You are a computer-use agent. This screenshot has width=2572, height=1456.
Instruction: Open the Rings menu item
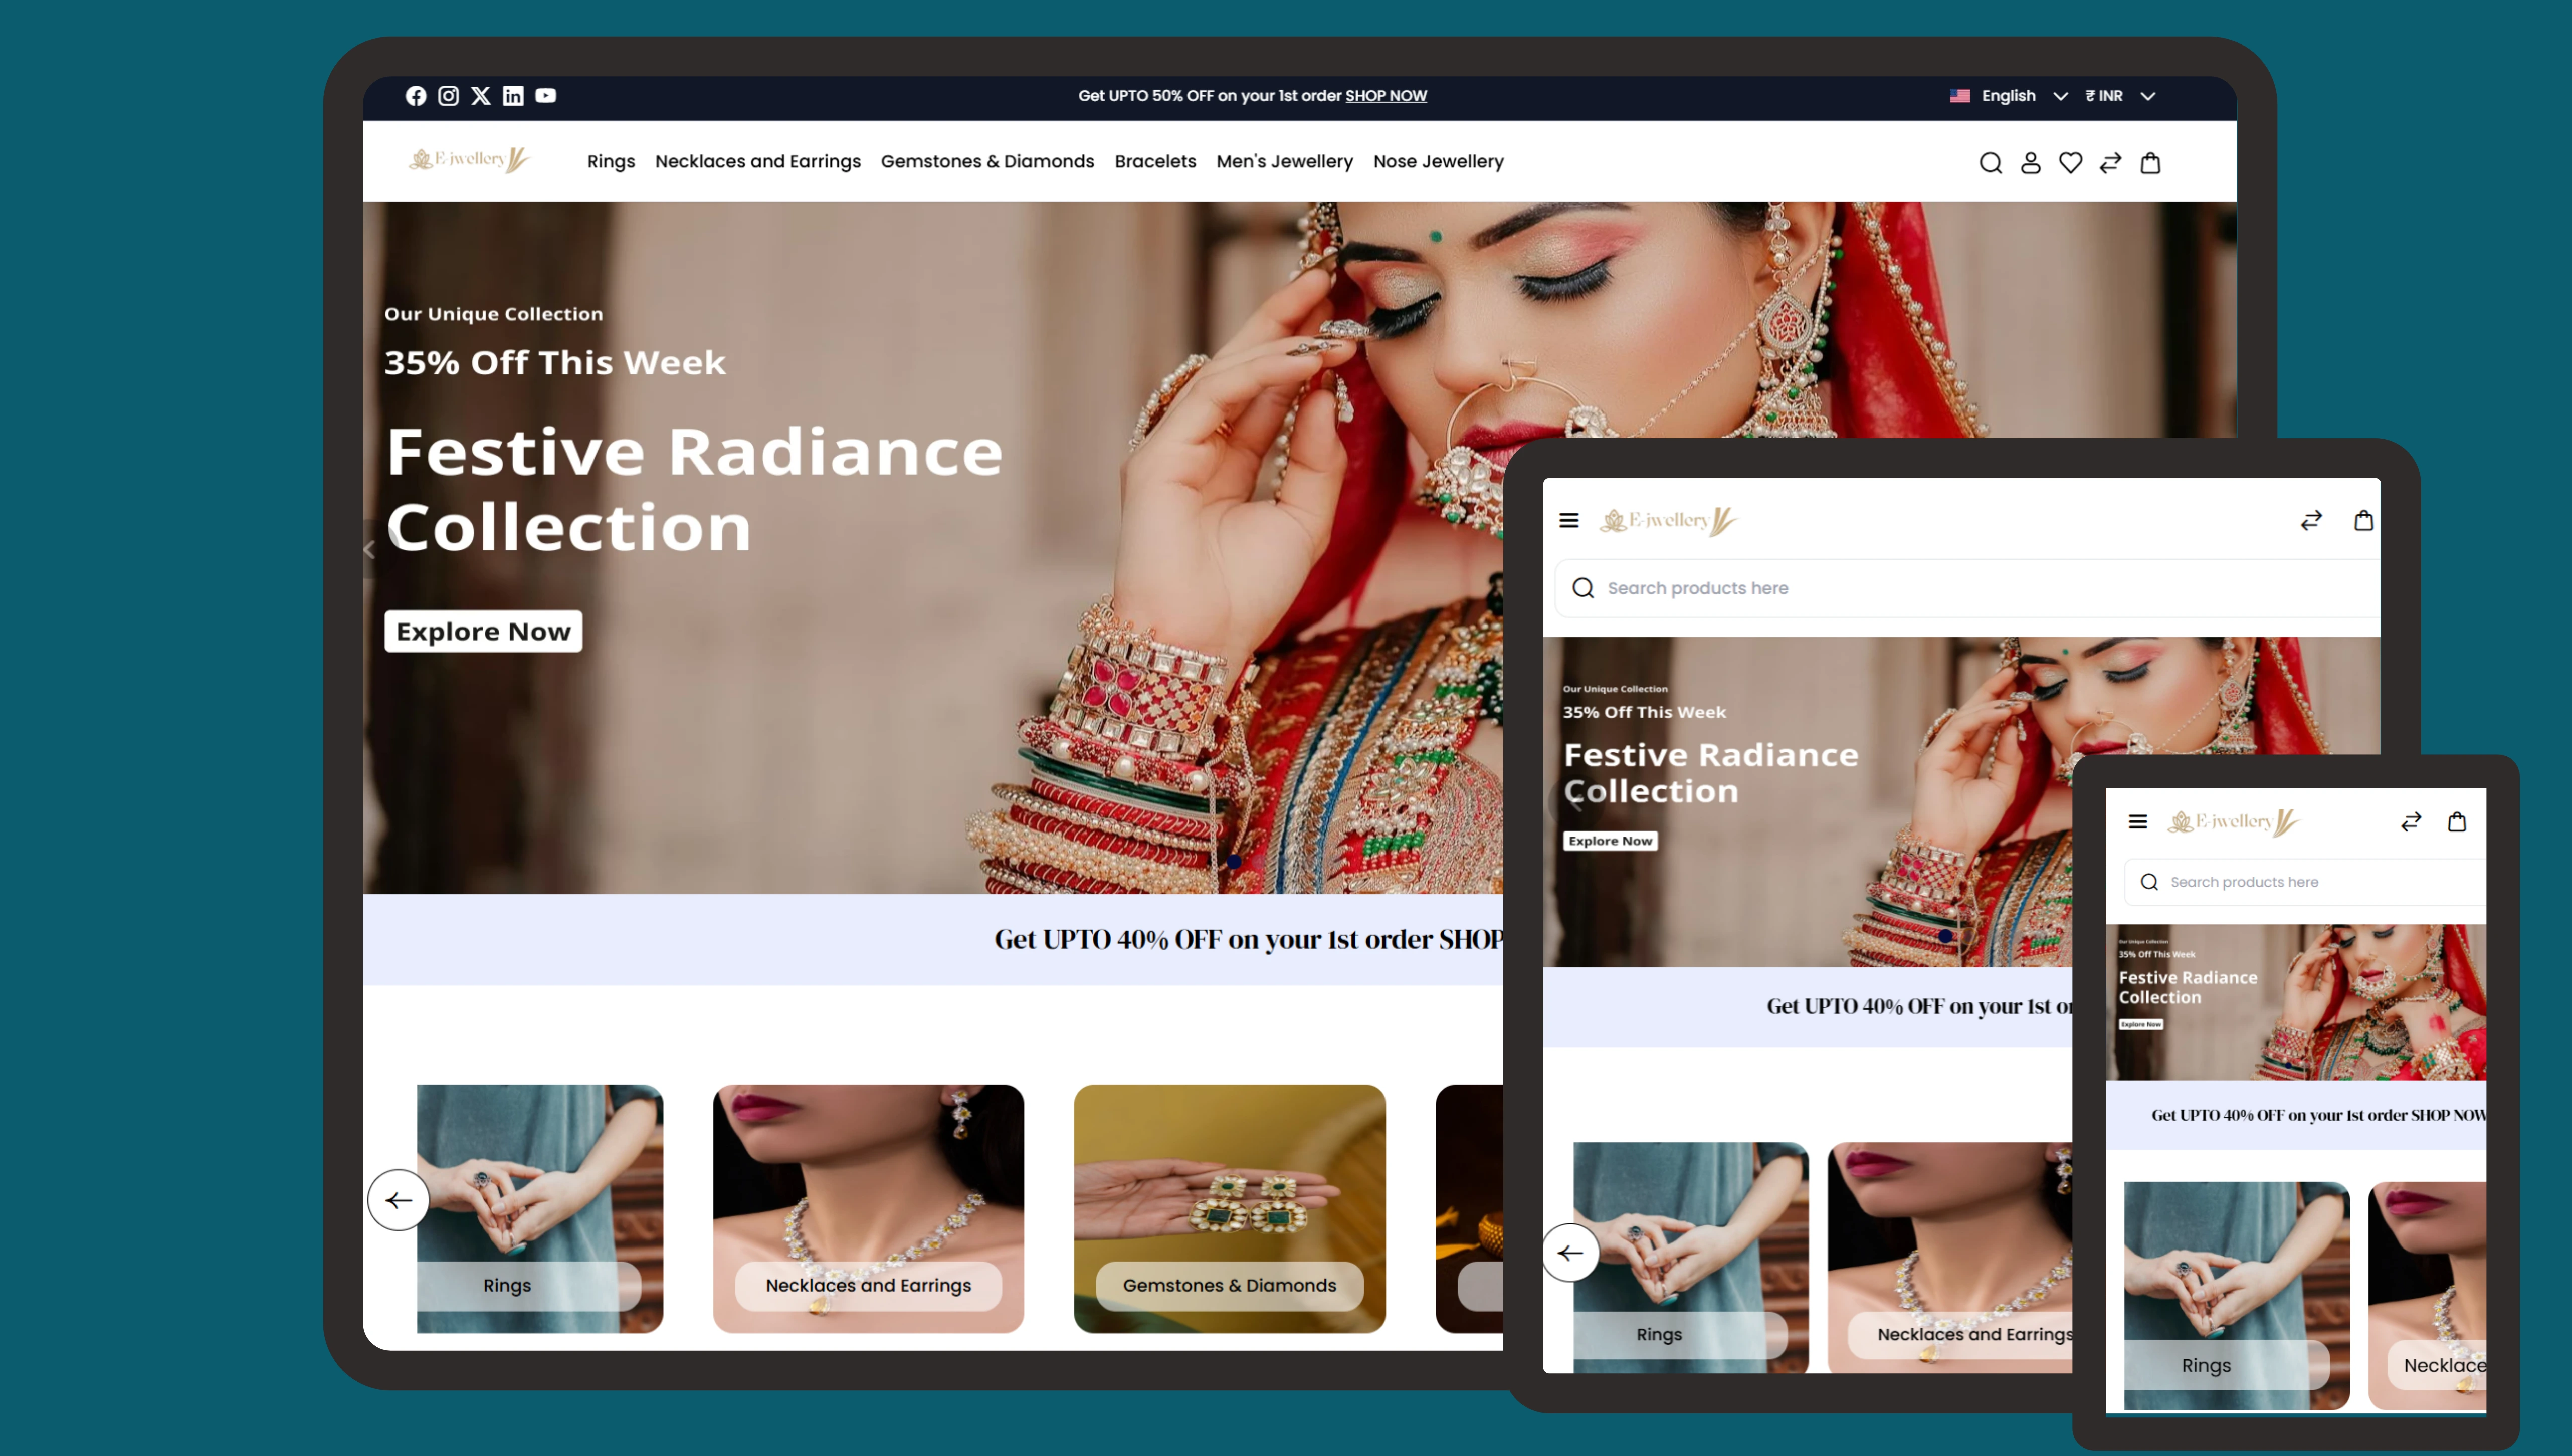610,161
